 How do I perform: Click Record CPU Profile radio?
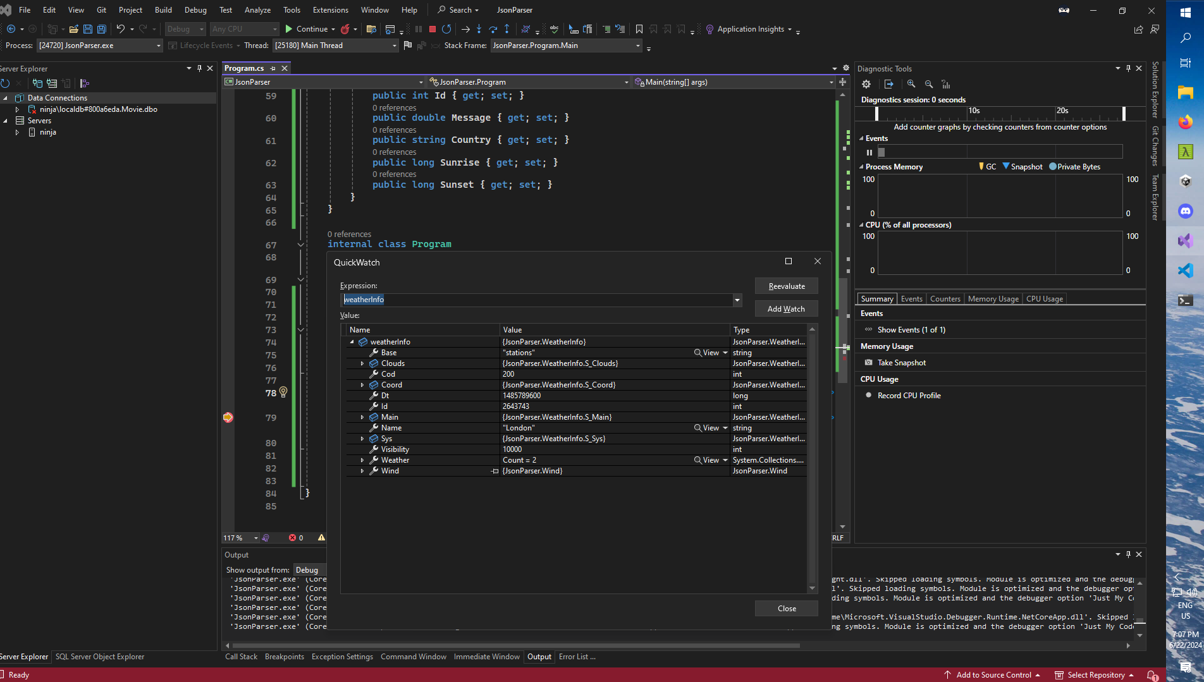click(869, 395)
